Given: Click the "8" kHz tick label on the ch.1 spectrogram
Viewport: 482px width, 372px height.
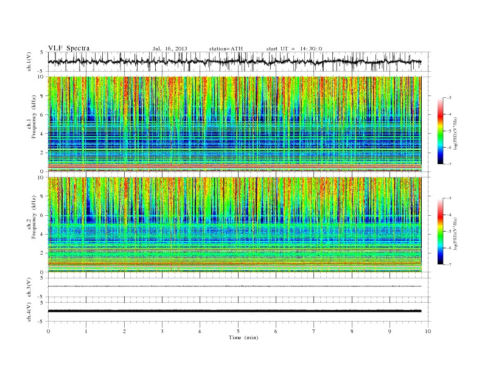Looking at the screenshot, I should click(x=43, y=96).
